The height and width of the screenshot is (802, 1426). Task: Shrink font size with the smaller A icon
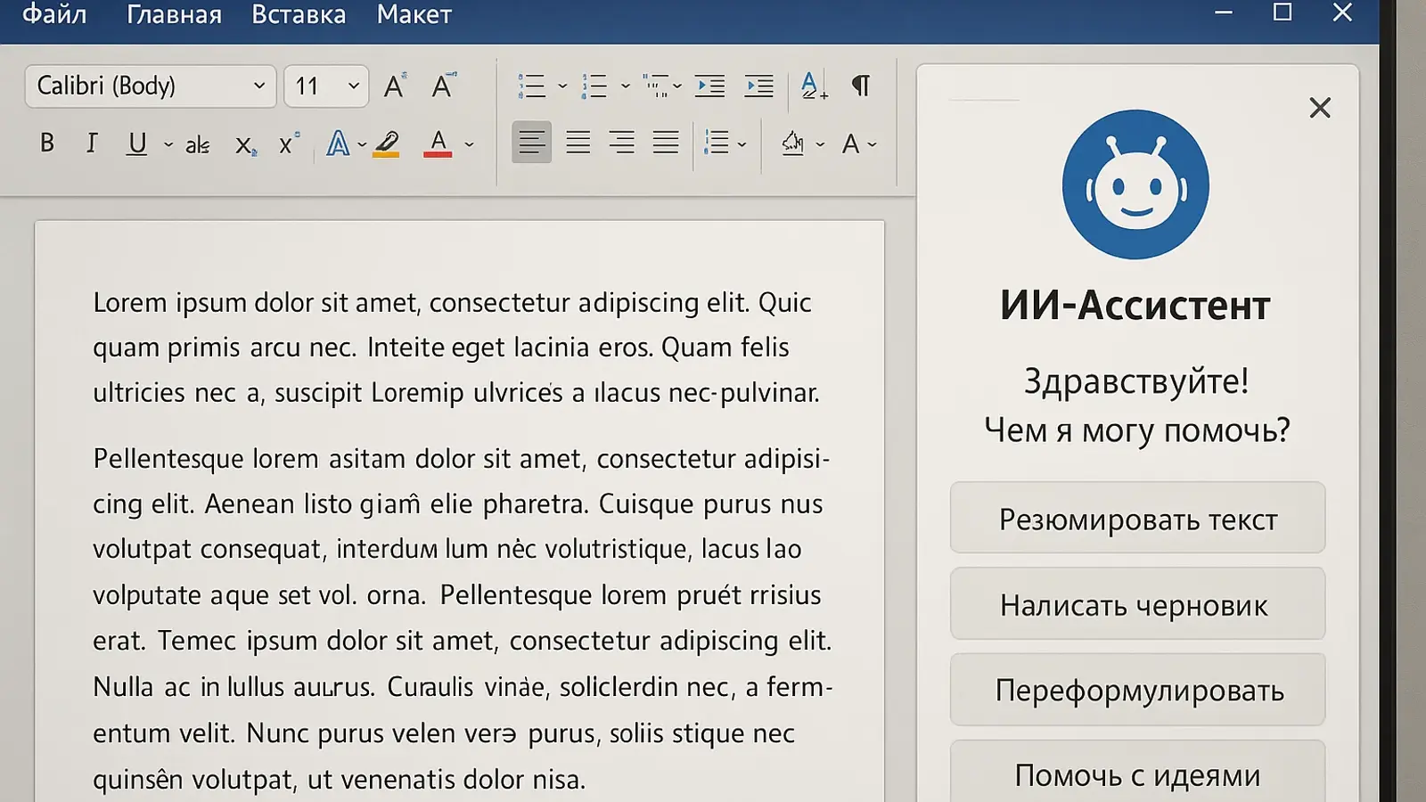(x=443, y=86)
